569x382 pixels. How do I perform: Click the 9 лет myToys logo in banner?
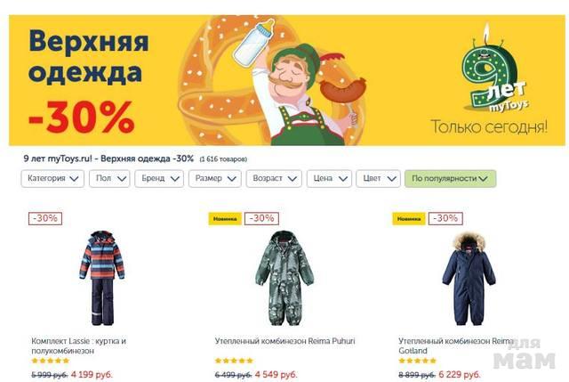[493, 71]
